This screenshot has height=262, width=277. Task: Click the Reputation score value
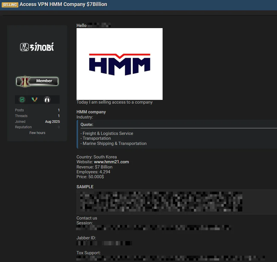(58, 127)
